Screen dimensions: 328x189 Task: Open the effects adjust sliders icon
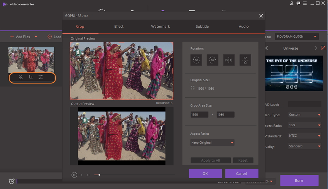tap(41, 77)
